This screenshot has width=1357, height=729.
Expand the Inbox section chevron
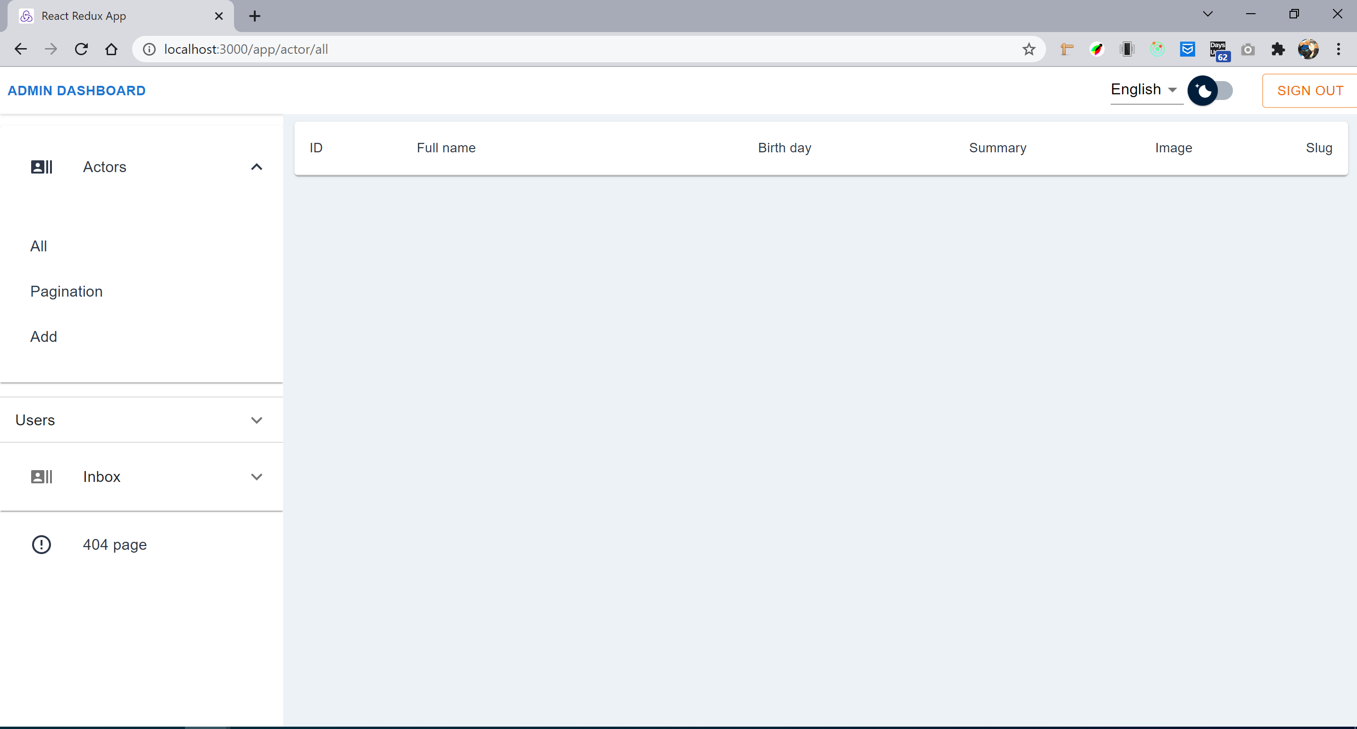pyautogui.click(x=257, y=476)
